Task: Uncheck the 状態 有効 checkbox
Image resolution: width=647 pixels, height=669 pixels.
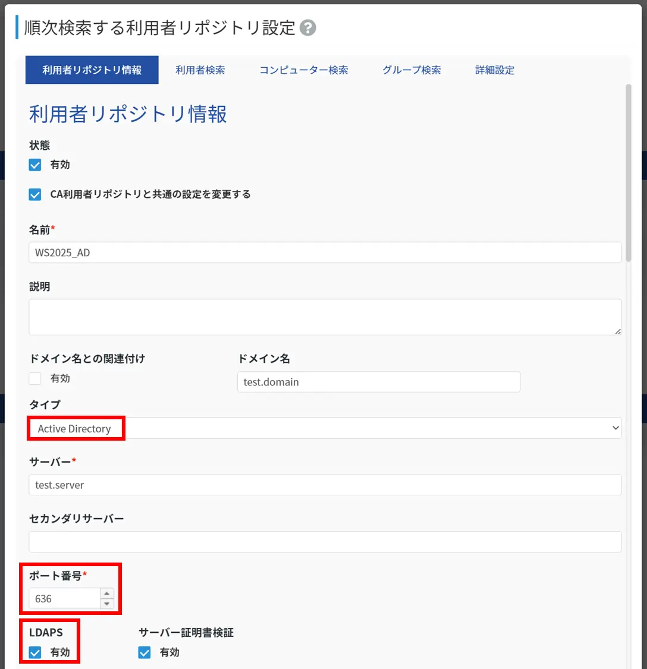Action: tap(35, 165)
